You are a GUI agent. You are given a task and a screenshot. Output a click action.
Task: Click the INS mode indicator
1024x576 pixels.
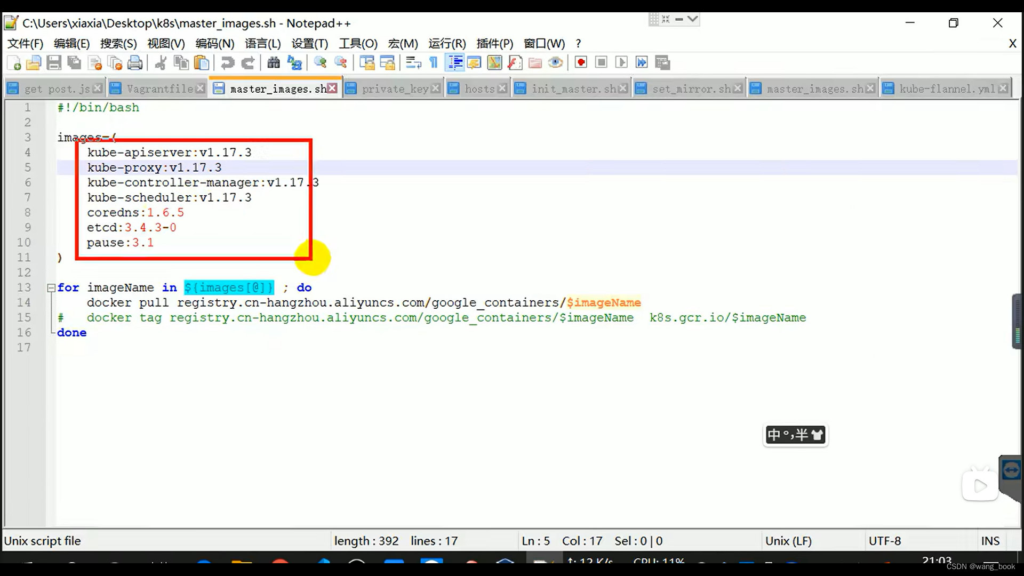990,541
